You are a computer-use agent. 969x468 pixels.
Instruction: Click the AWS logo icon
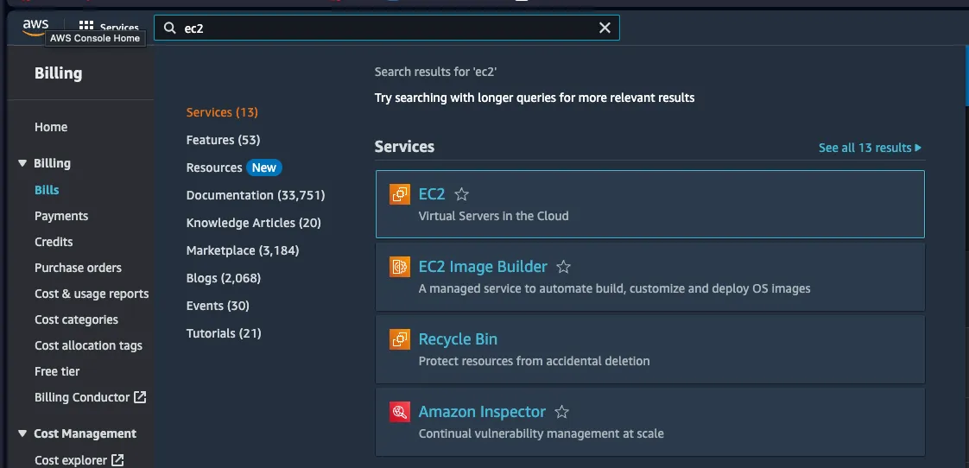click(35, 27)
